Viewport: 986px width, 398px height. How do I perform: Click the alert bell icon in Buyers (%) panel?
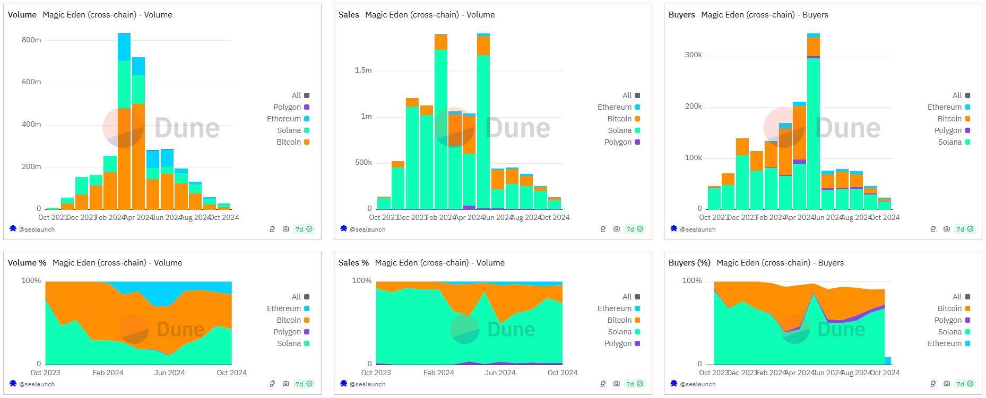tap(933, 384)
